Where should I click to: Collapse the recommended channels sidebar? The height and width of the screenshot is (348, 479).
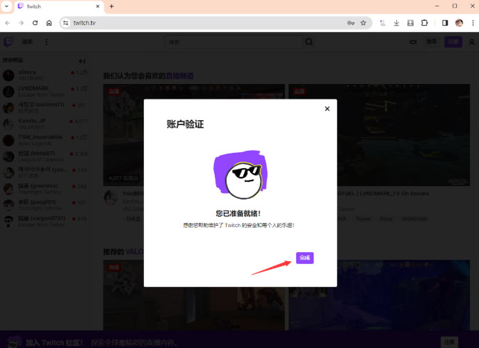point(82,61)
